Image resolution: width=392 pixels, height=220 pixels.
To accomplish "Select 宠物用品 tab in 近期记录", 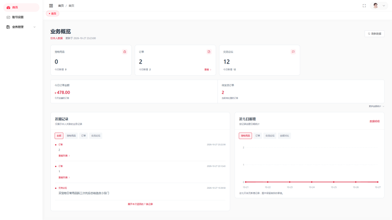I will pyautogui.click(x=71, y=136).
